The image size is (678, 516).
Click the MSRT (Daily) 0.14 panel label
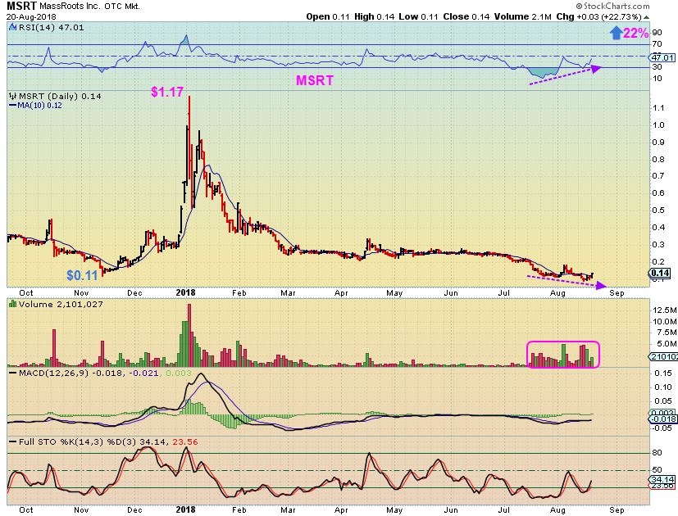(x=60, y=97)
